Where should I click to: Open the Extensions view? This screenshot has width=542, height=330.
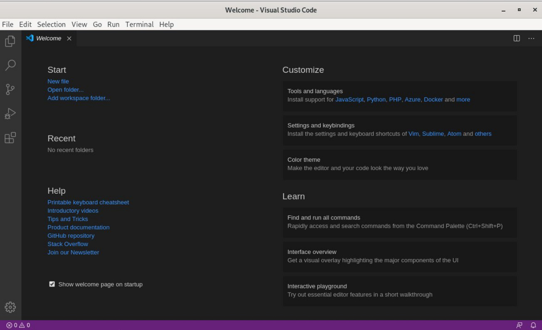(10, 138)
